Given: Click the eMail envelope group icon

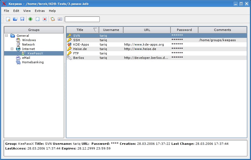Looking at the screenshot, I should [x=18, y=58].
